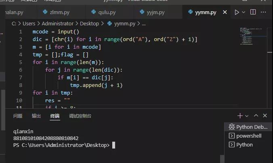
Task: Click the terminal output "qianxin"
Action: click(x=23, y=132)
